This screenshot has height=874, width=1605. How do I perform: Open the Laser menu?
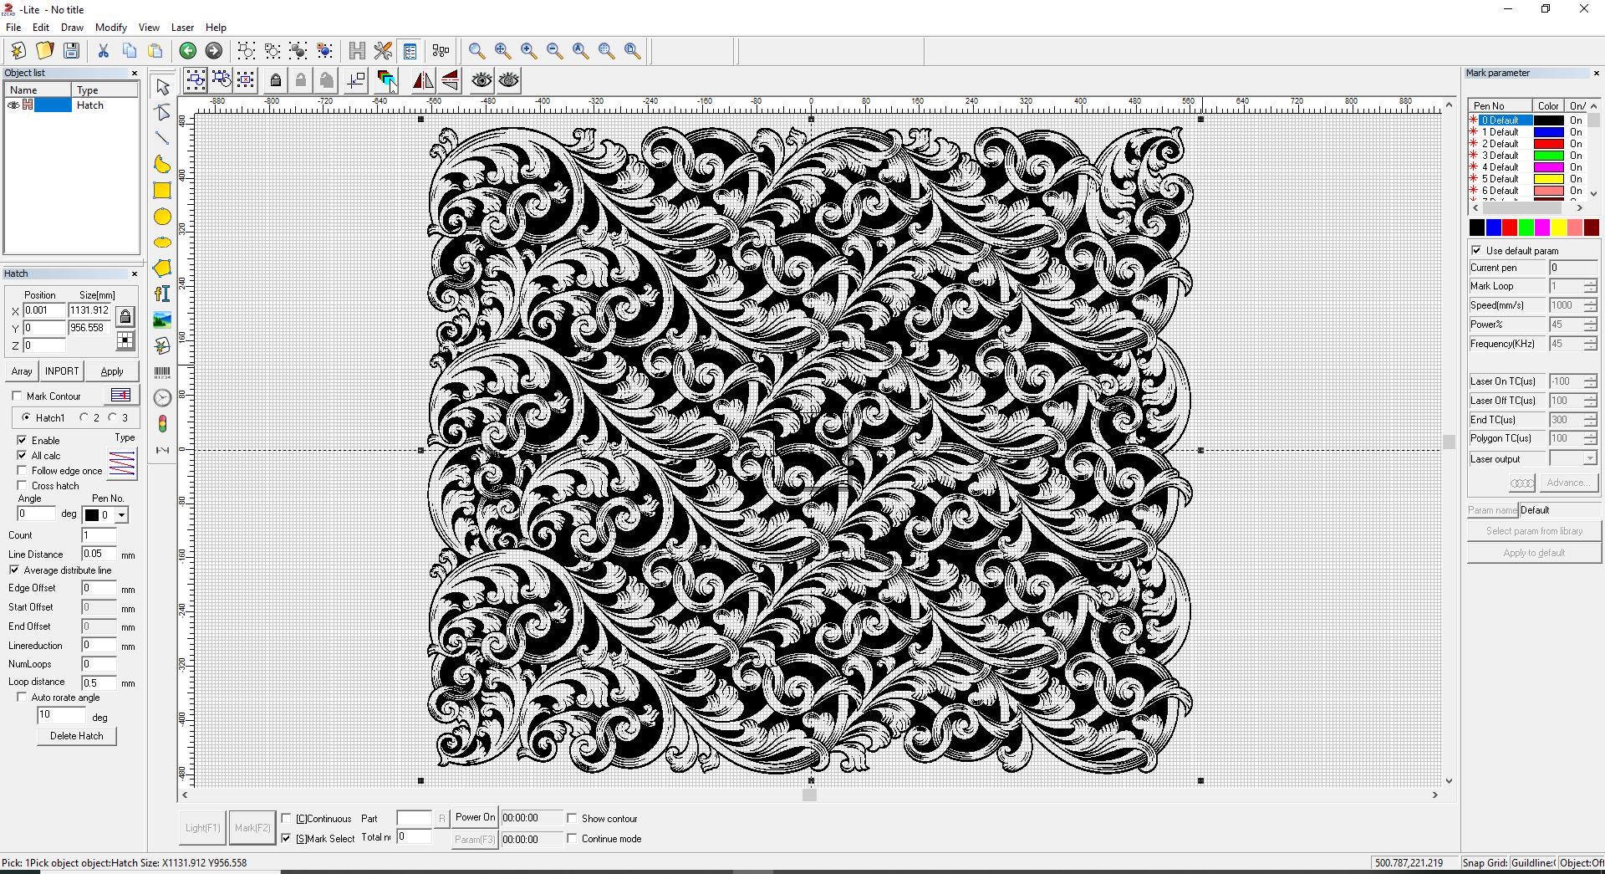[x=182, y=28]
